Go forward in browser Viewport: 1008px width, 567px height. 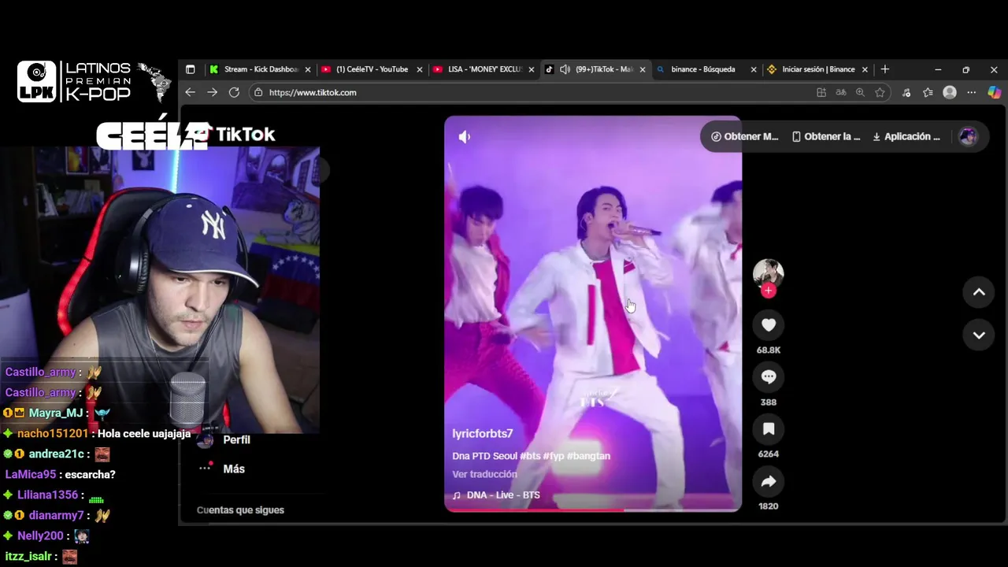(212, 92)
